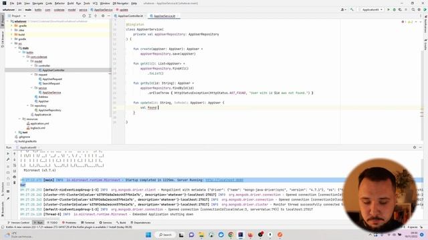Collapse all icon in Project panel header

pos(96,16)
